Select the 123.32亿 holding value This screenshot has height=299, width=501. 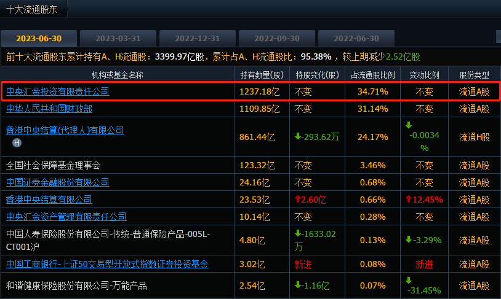(x=257, y=165)
